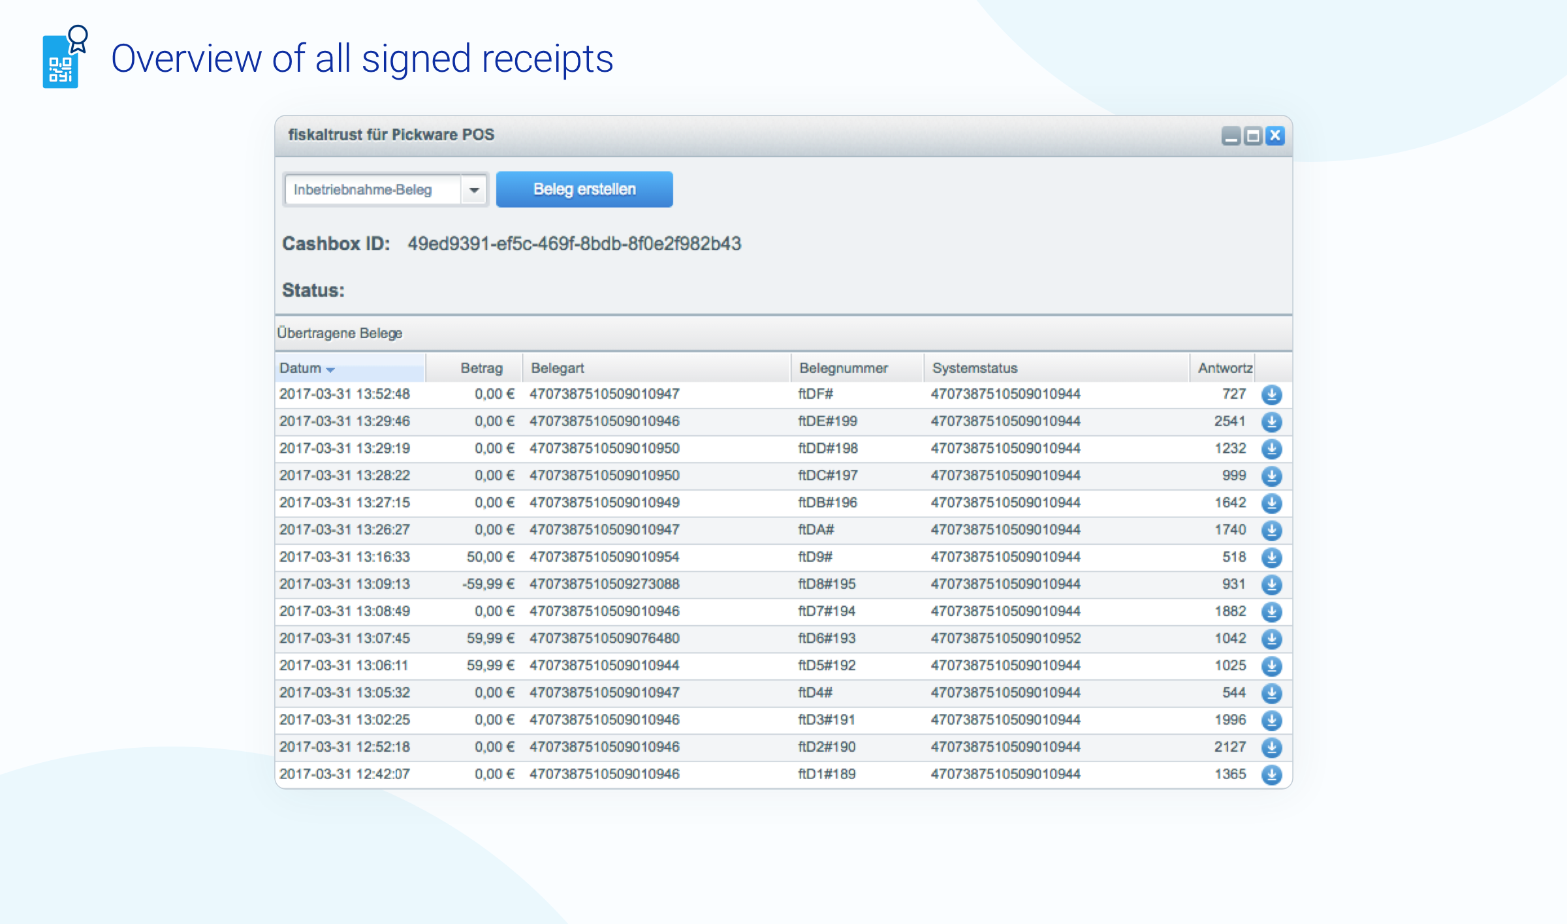
Task: Download receipt ftD1#189
Action: tap(1271, 775)
